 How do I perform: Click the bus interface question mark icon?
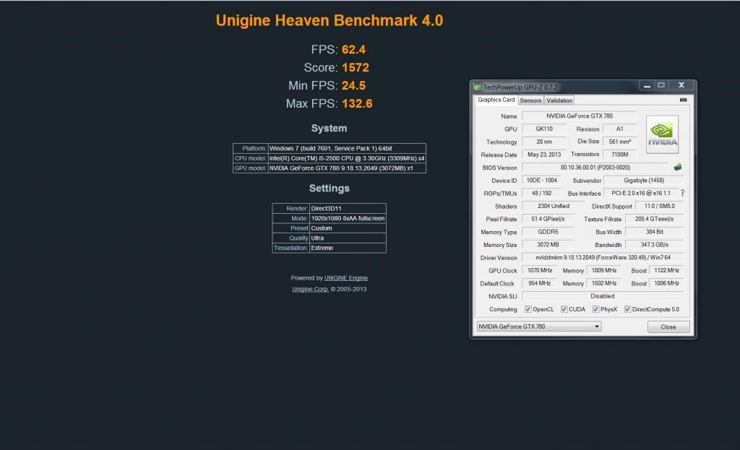(682, 194)
